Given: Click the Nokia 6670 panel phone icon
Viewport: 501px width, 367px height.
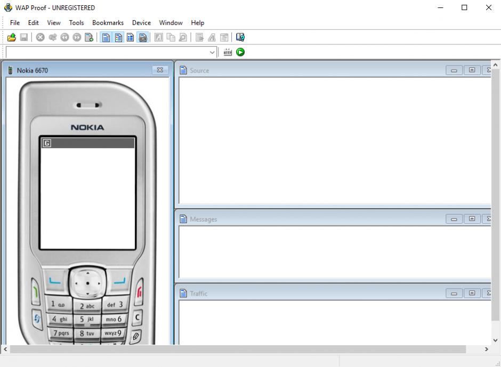Looking at the screenshot, I should click(x=10, y=70).
